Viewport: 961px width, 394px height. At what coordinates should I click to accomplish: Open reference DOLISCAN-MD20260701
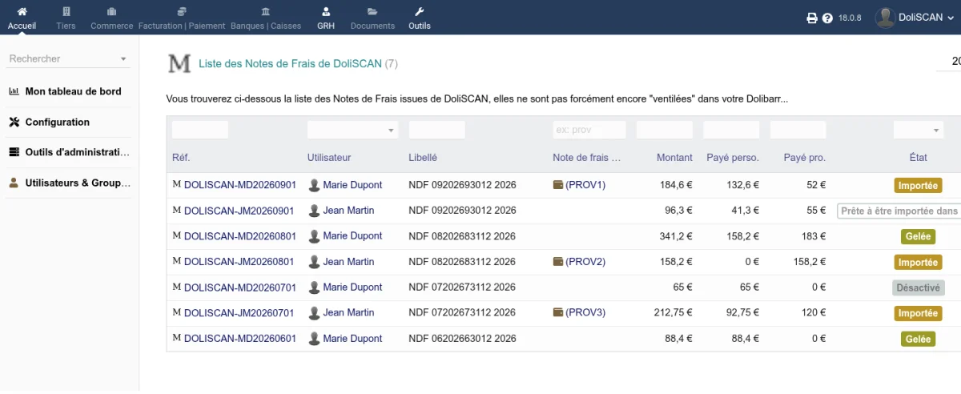[239, 287]
